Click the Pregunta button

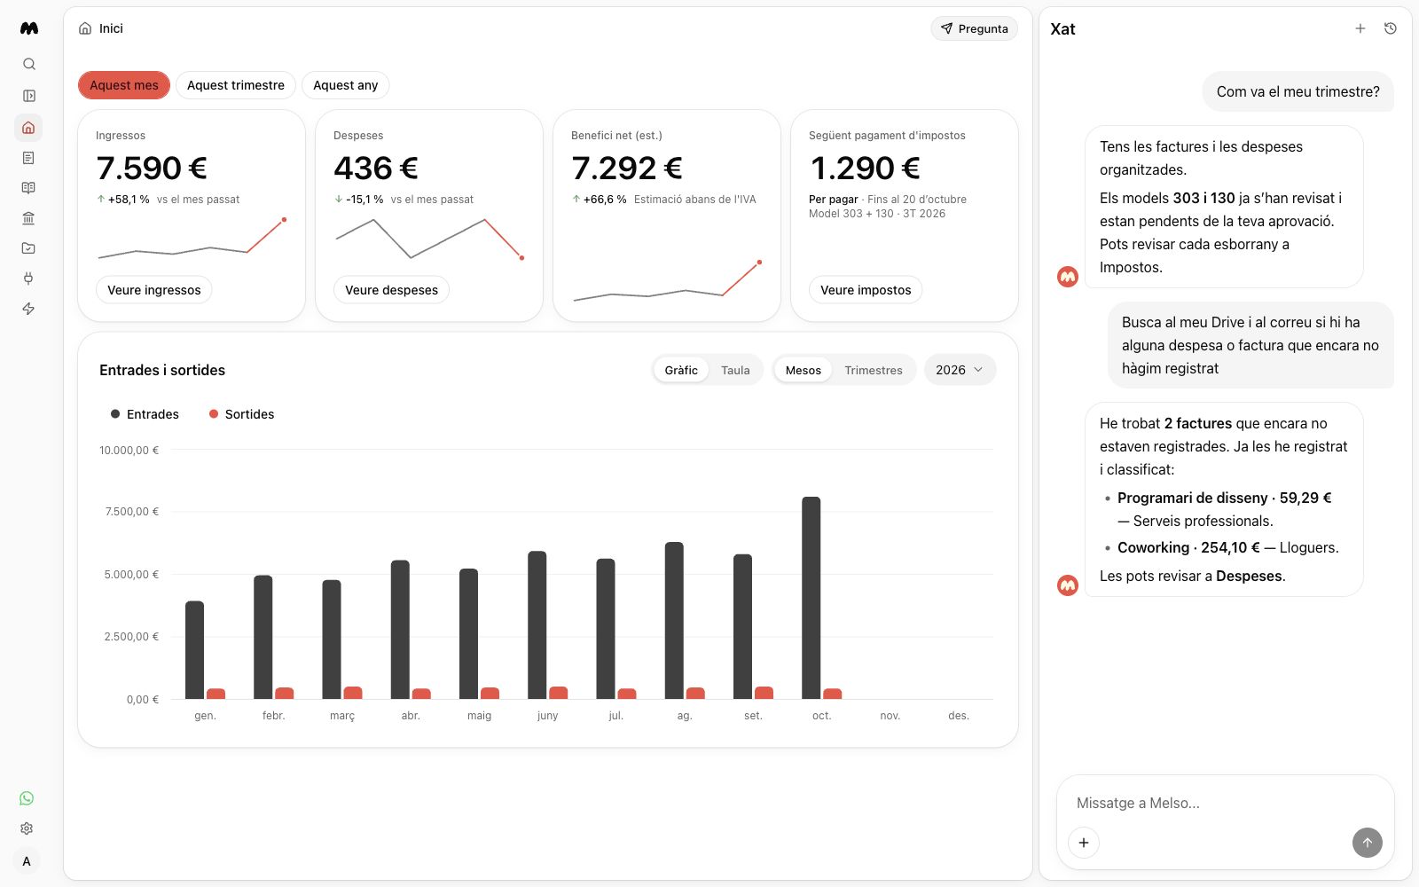pos(974,28)
